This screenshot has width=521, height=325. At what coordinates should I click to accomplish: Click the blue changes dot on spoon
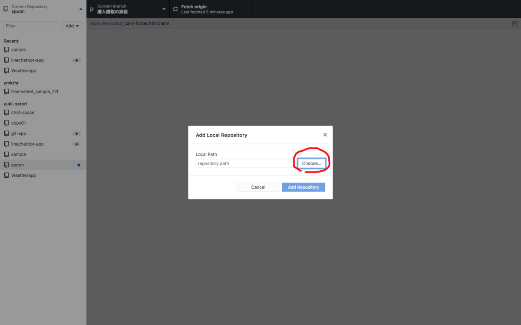(x=79, y=165)
